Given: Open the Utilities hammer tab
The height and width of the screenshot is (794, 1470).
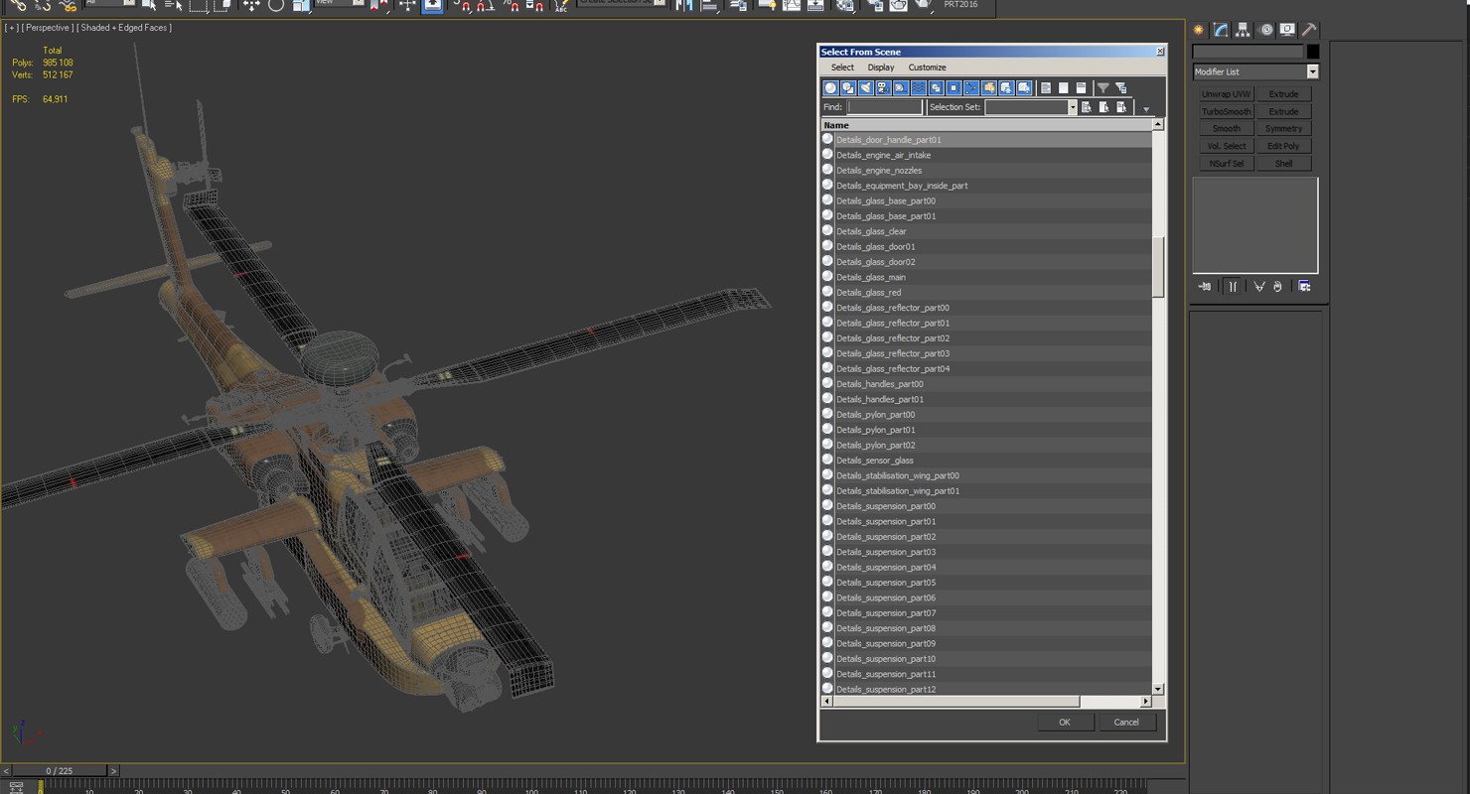Looking at the screenshot, I should pos(1309,30).
